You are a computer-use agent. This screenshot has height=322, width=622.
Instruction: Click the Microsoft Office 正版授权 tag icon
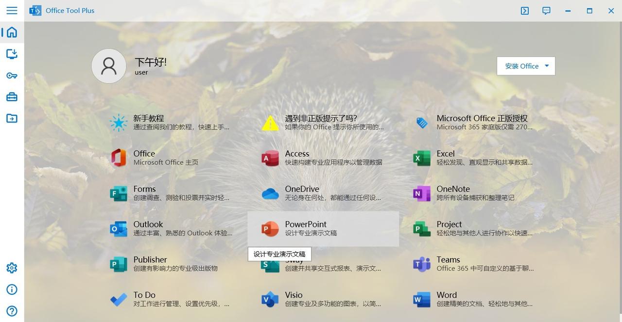(x=422, y=123)
